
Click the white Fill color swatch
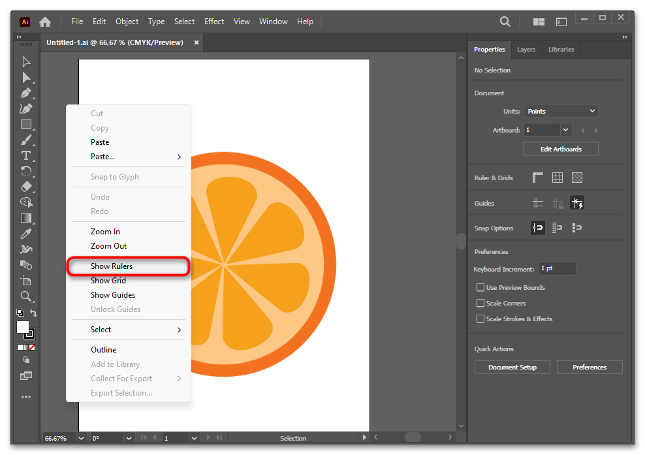click(x=23, y=326)
